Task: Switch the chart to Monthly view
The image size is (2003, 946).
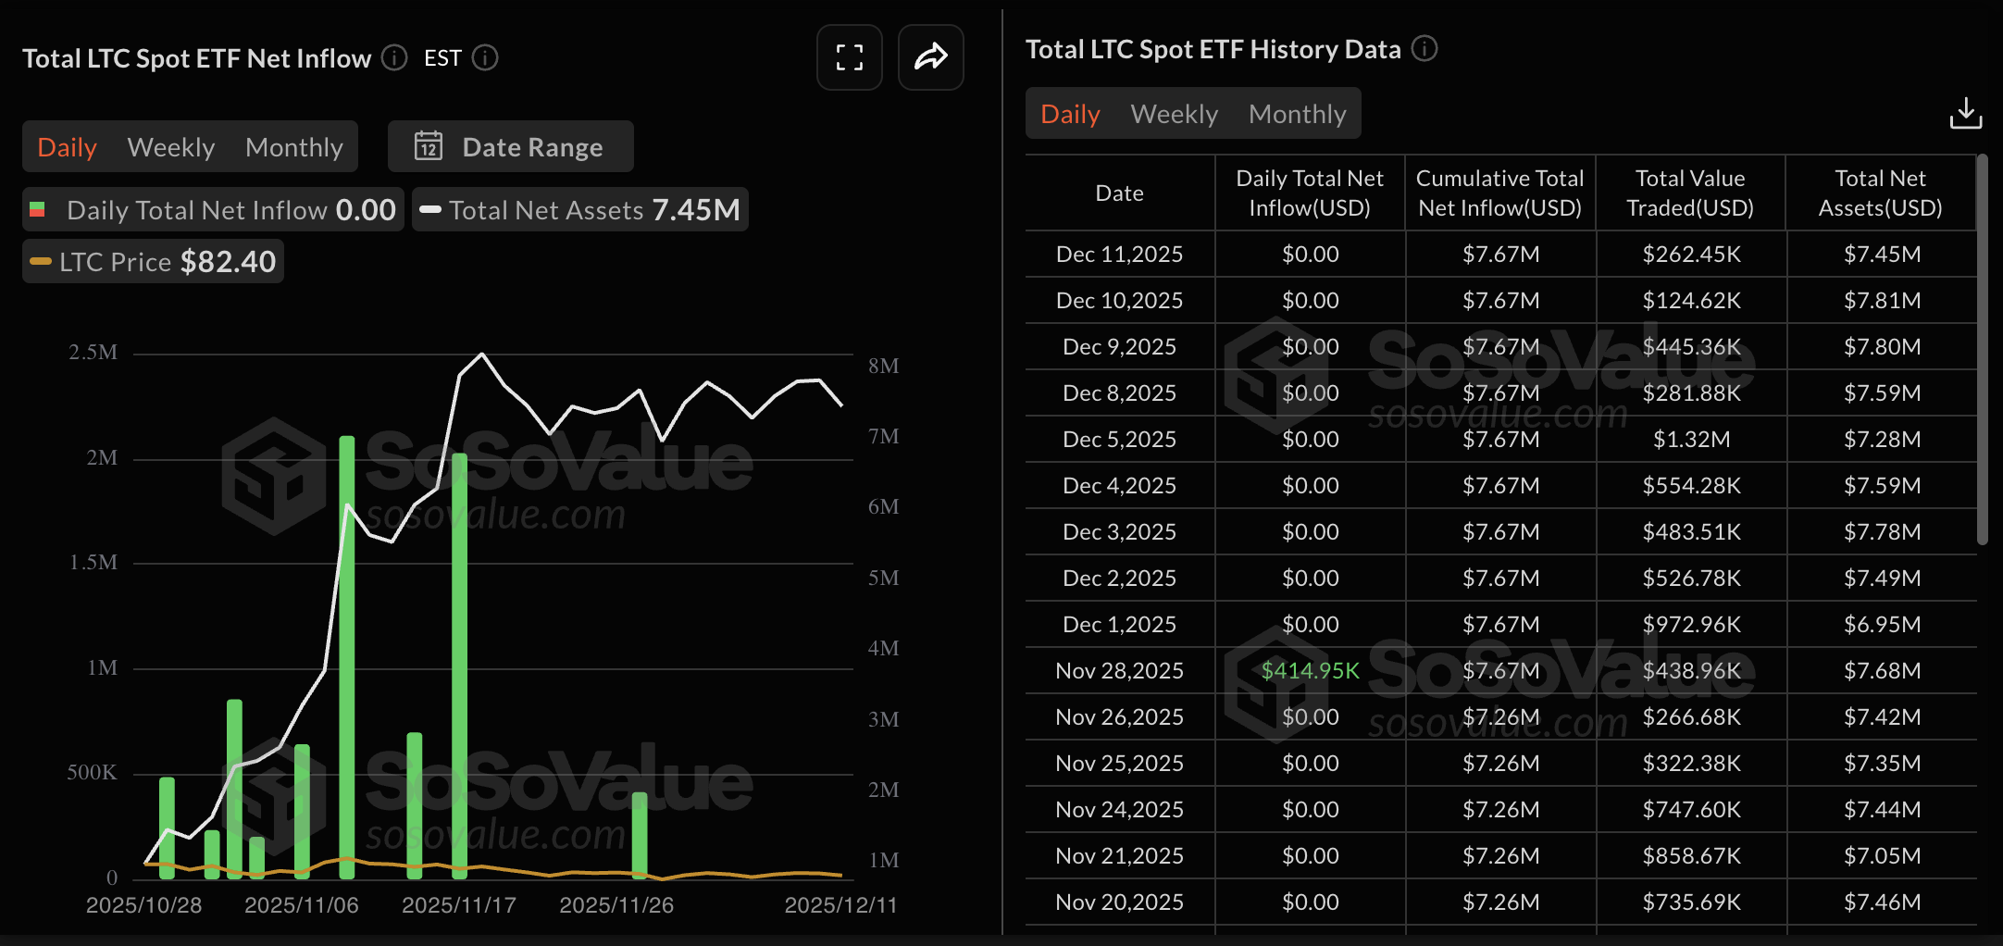Action: point(293,146)
